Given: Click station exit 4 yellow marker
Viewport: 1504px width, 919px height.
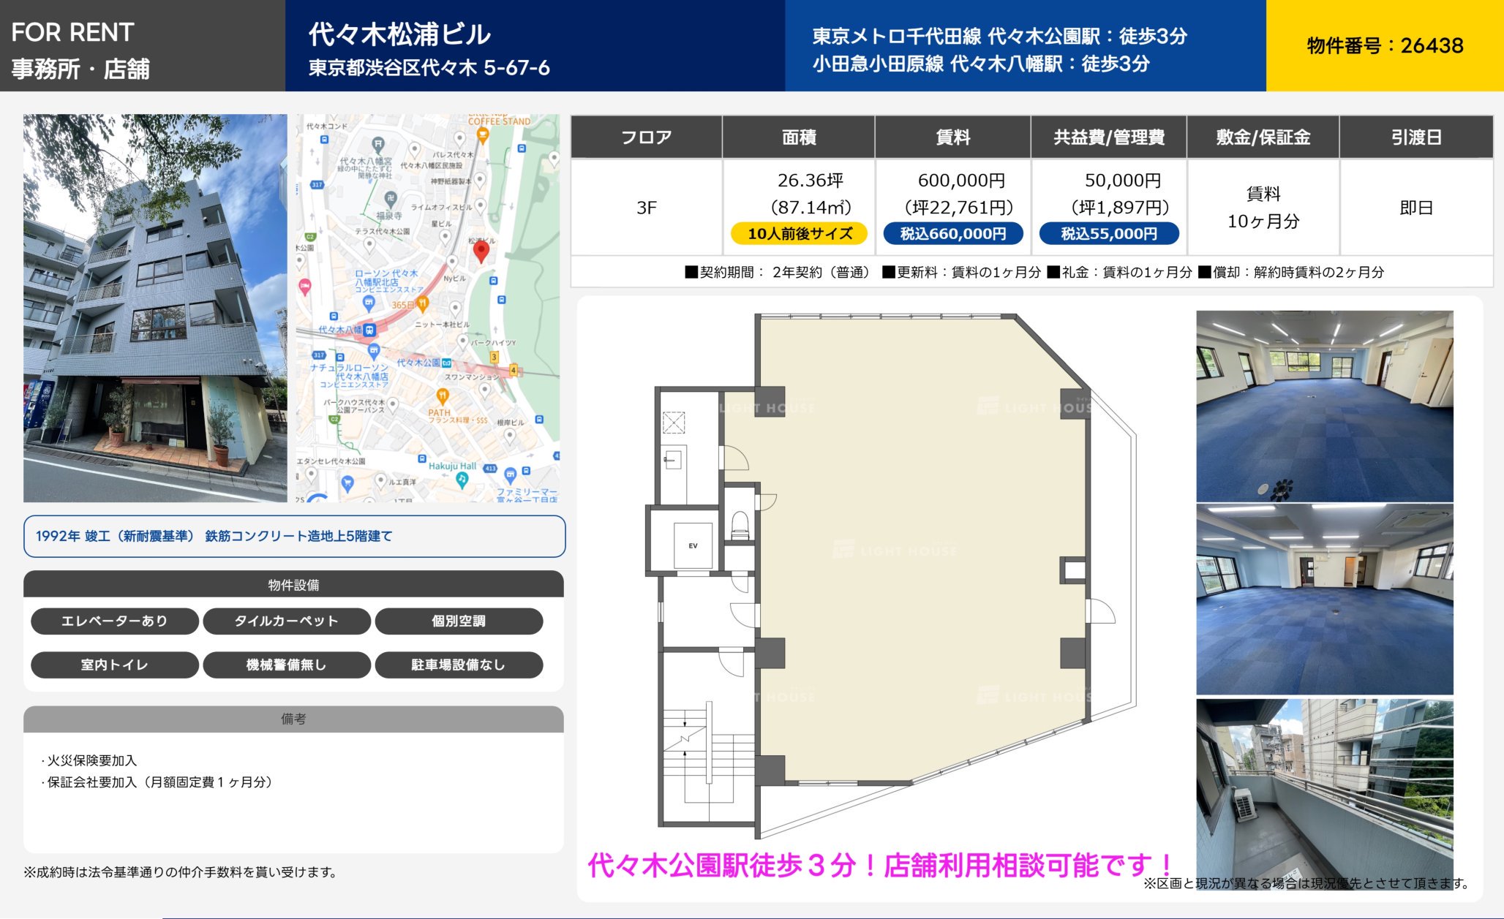Looking at the screenshot, I should pyautogui.click(x=514, y=370).
